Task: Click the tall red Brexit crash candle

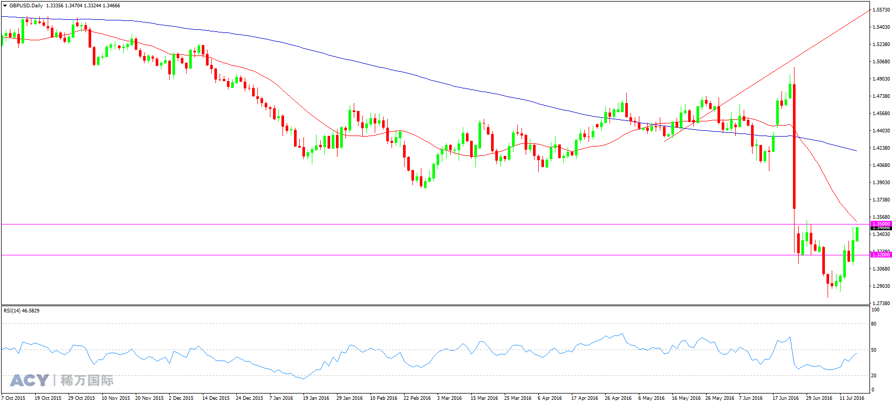Action: [x=795, y=147]
